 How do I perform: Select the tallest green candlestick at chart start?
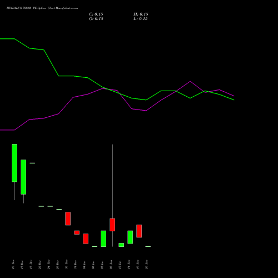[14, 163]
